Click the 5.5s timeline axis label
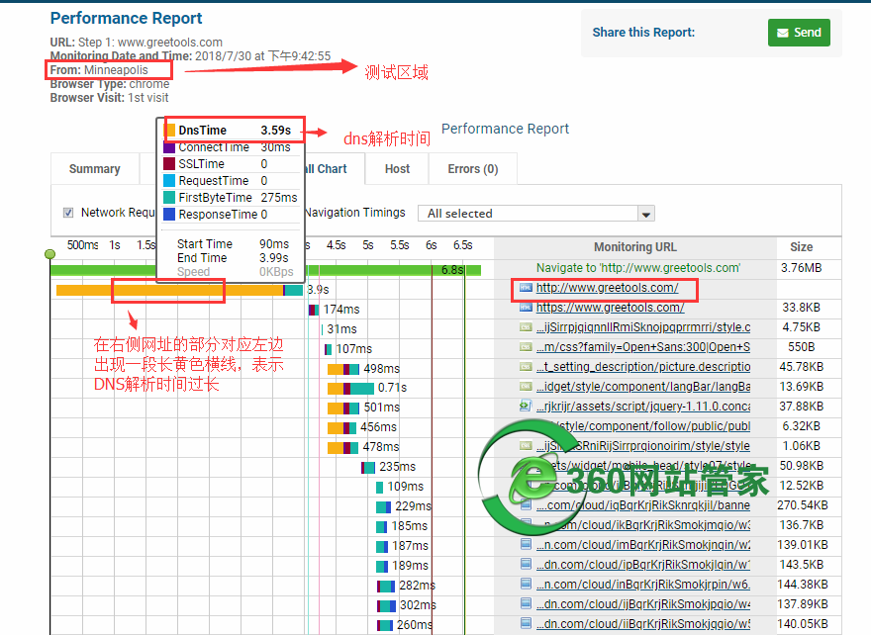Screen dimensions: 871x635 [x=400, y=245]
